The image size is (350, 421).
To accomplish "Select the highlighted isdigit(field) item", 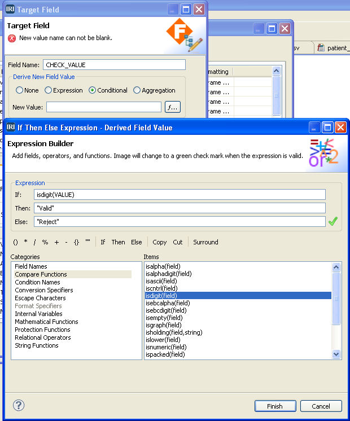I will [x=238, y=296].
